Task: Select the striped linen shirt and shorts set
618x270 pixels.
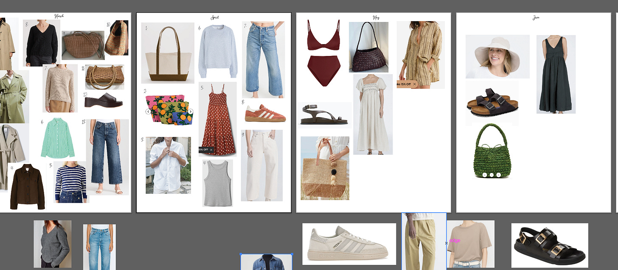Action: coord(421,55)
